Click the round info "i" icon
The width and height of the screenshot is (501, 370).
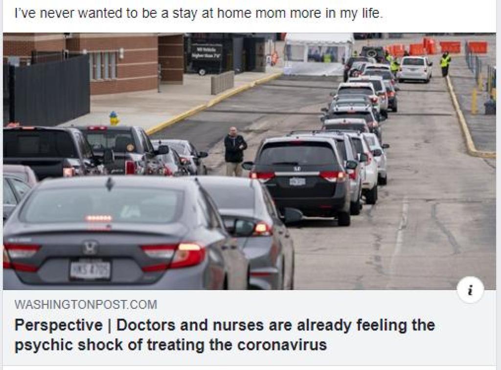470,290
